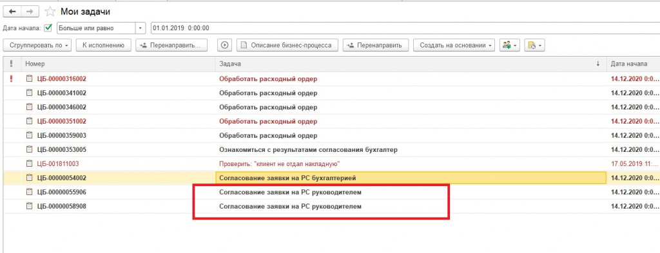The image size is (660, 253).
Task: Open the document clock icon dropdown
Action: point(534,45)
